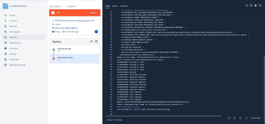
Task: Click the red failed icon on Deploying
Action: 54,58
